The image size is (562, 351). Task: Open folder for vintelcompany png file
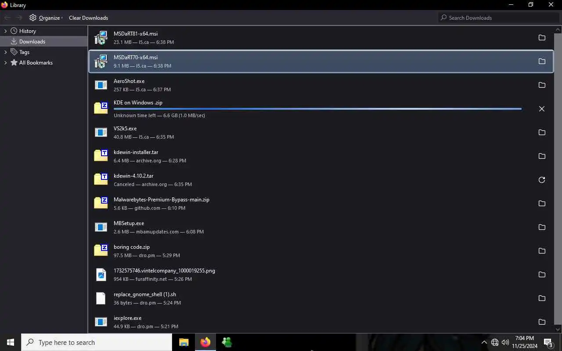click(x=542, y=275)
